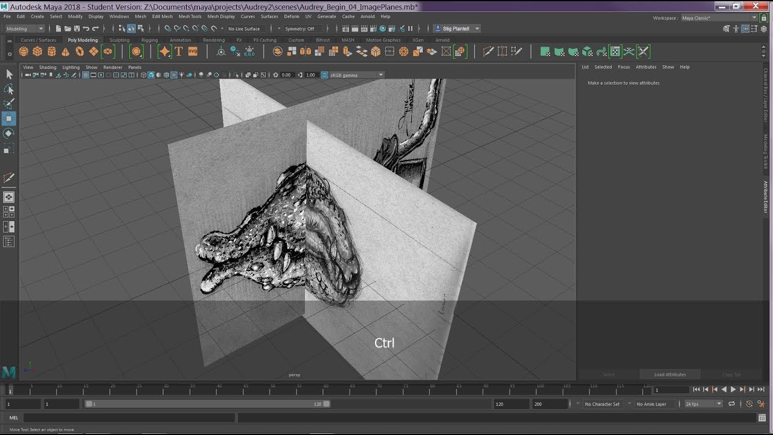Open the Modeling menu set dropdown
Image resolution: width=773 pixels, height=435 pixels.
[x=25, y=28]
